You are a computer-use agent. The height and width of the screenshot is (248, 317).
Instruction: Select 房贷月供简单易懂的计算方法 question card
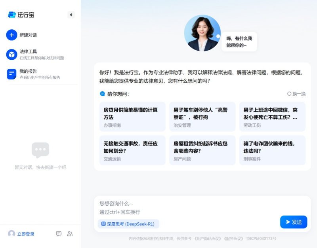[x=132, y=117]
